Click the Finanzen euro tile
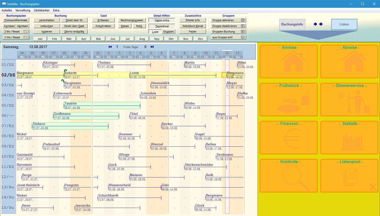Viewport: 380px width, 216px height. click(x=289, y=138)
